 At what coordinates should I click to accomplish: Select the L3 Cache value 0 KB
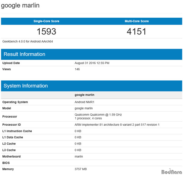coord(78,150)
